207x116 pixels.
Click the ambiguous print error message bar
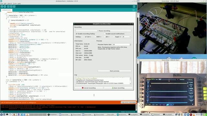tap(60, 102)
